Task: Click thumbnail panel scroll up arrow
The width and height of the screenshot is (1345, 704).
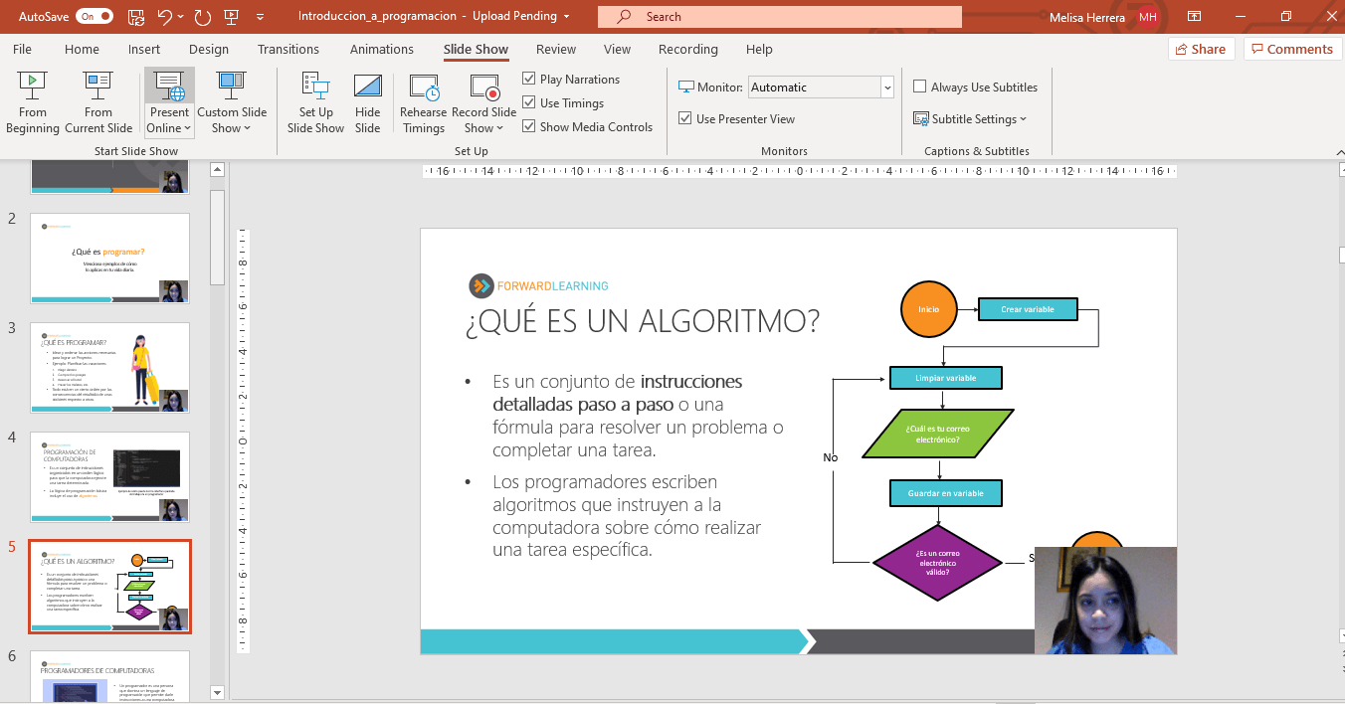Action: [x=217, y=171]
